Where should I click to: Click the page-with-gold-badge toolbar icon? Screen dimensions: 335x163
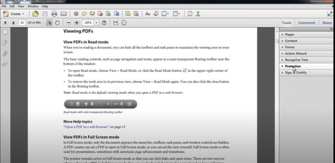pos(128,14)
